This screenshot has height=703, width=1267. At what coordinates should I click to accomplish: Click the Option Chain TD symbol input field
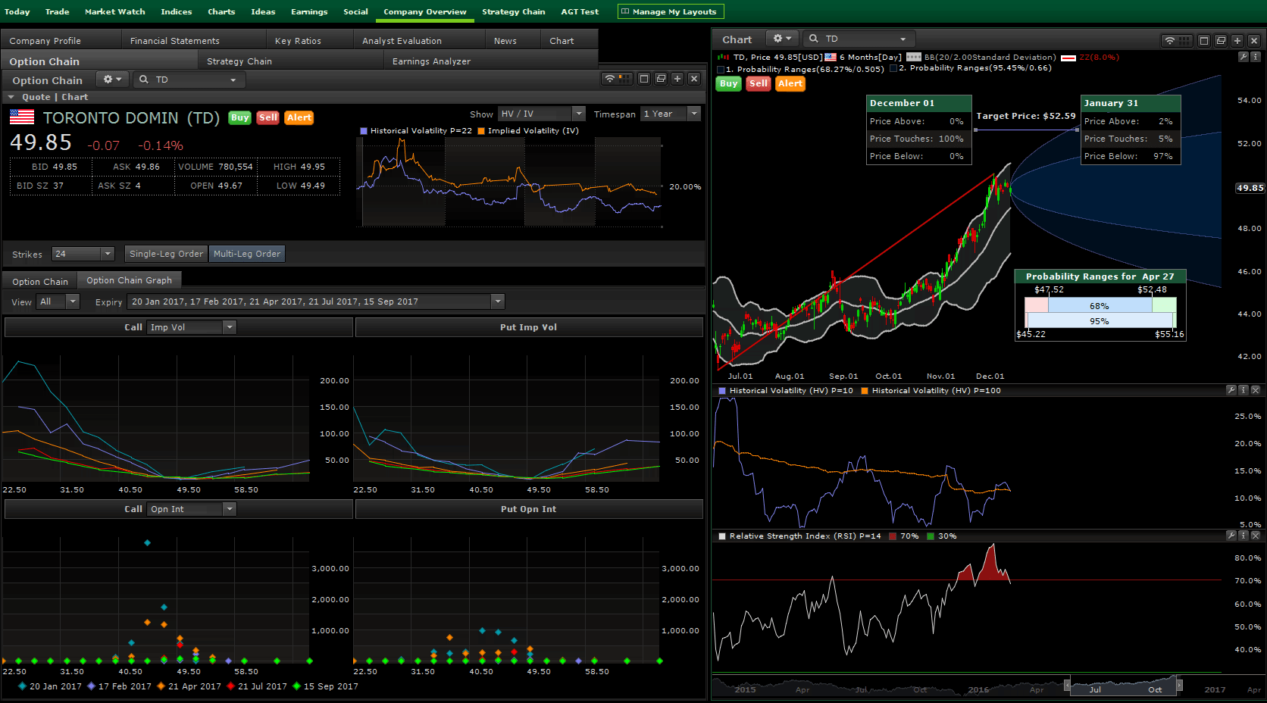pos(188,80)
